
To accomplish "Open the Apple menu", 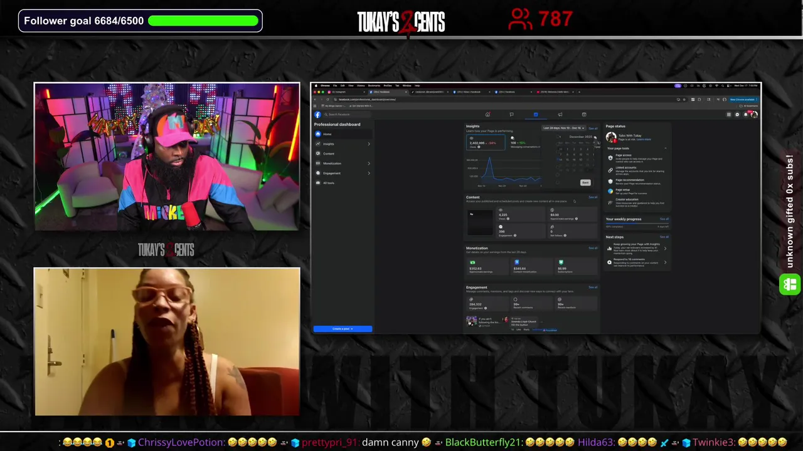I will click(316, 86).
